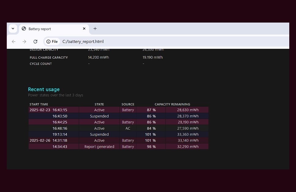
Task: Select the 2025-02-23 16:43:15 row
Action: tap(118, 110)
